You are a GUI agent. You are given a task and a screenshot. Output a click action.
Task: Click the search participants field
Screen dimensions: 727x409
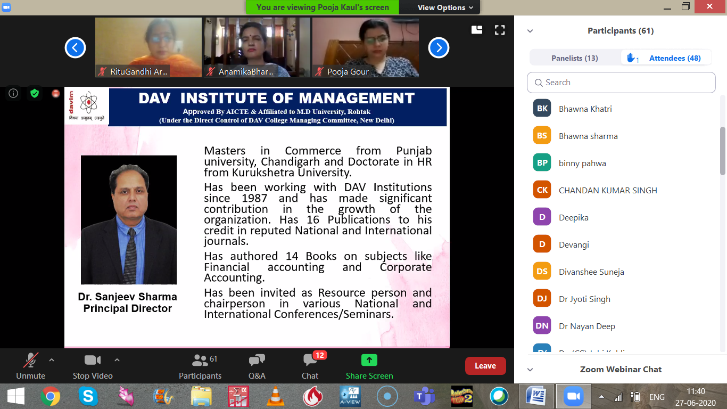(x=621, y=83)
